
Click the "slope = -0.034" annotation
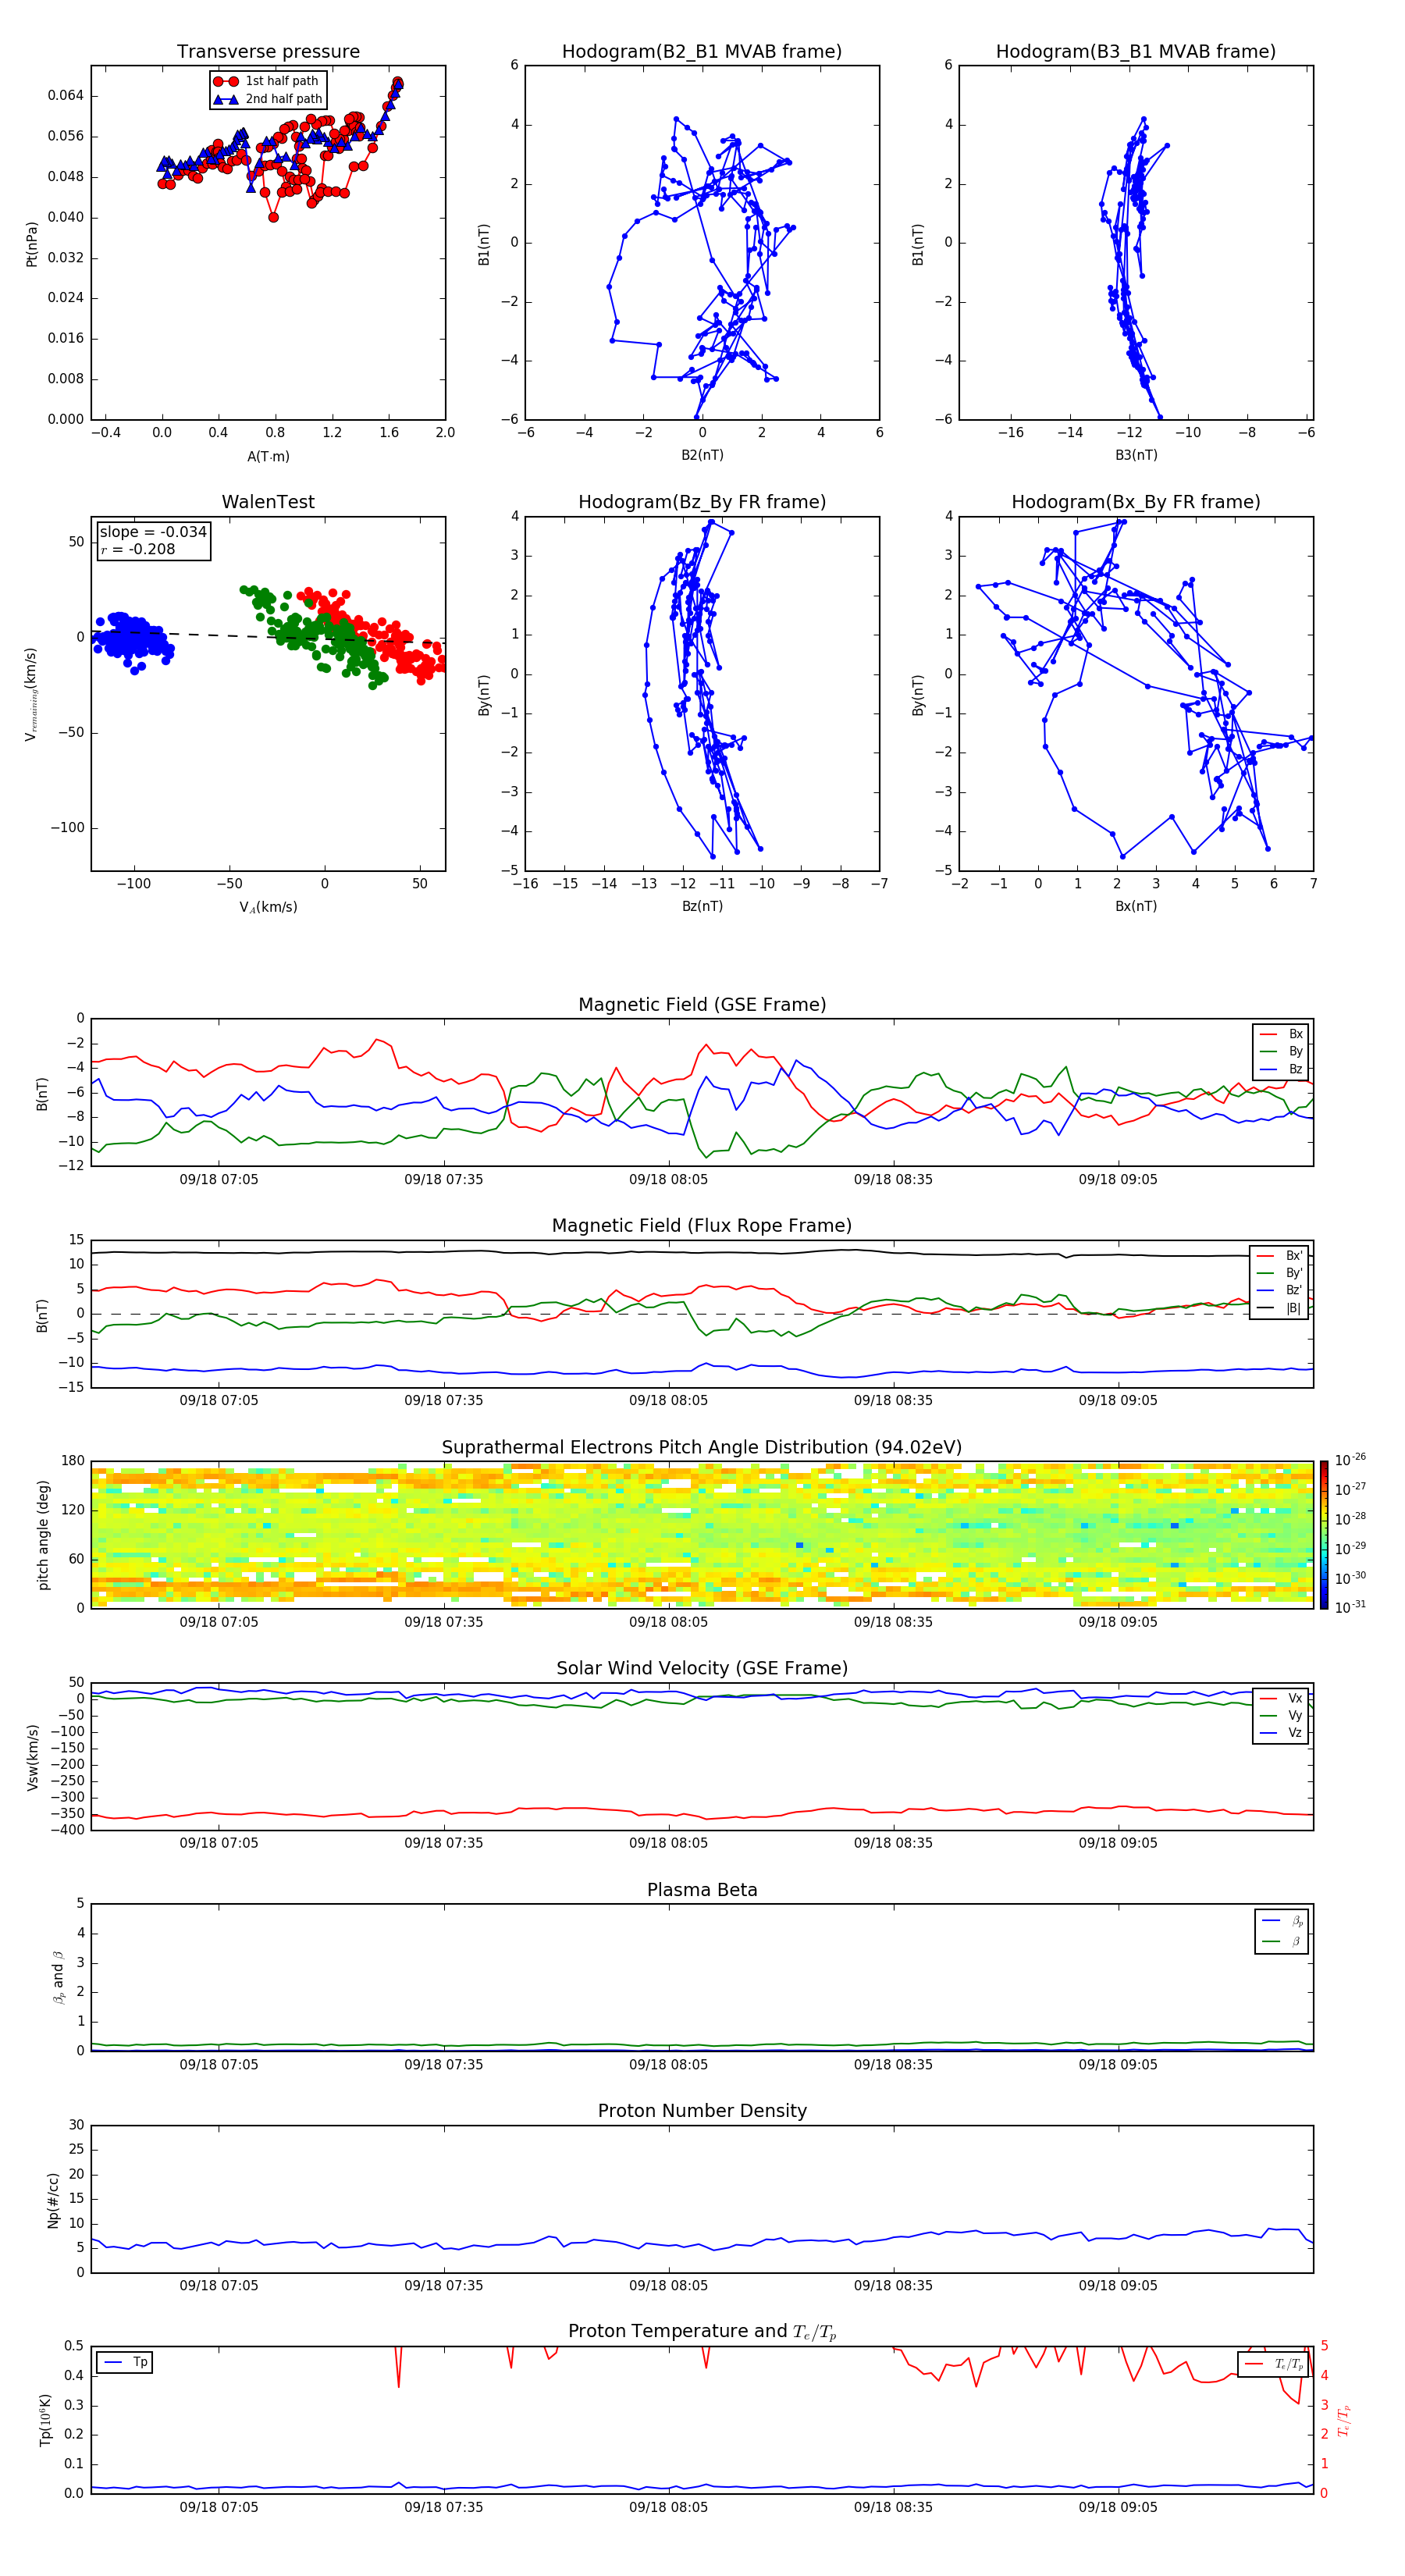coord(153,532)
